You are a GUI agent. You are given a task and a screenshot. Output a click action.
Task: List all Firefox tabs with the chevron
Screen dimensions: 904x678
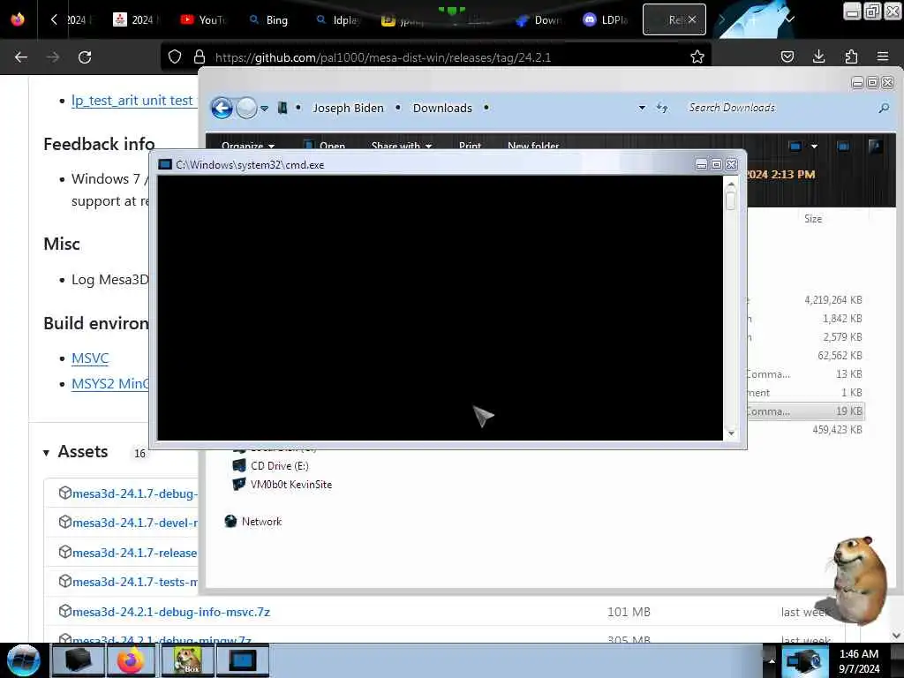[x=790, y=19]
